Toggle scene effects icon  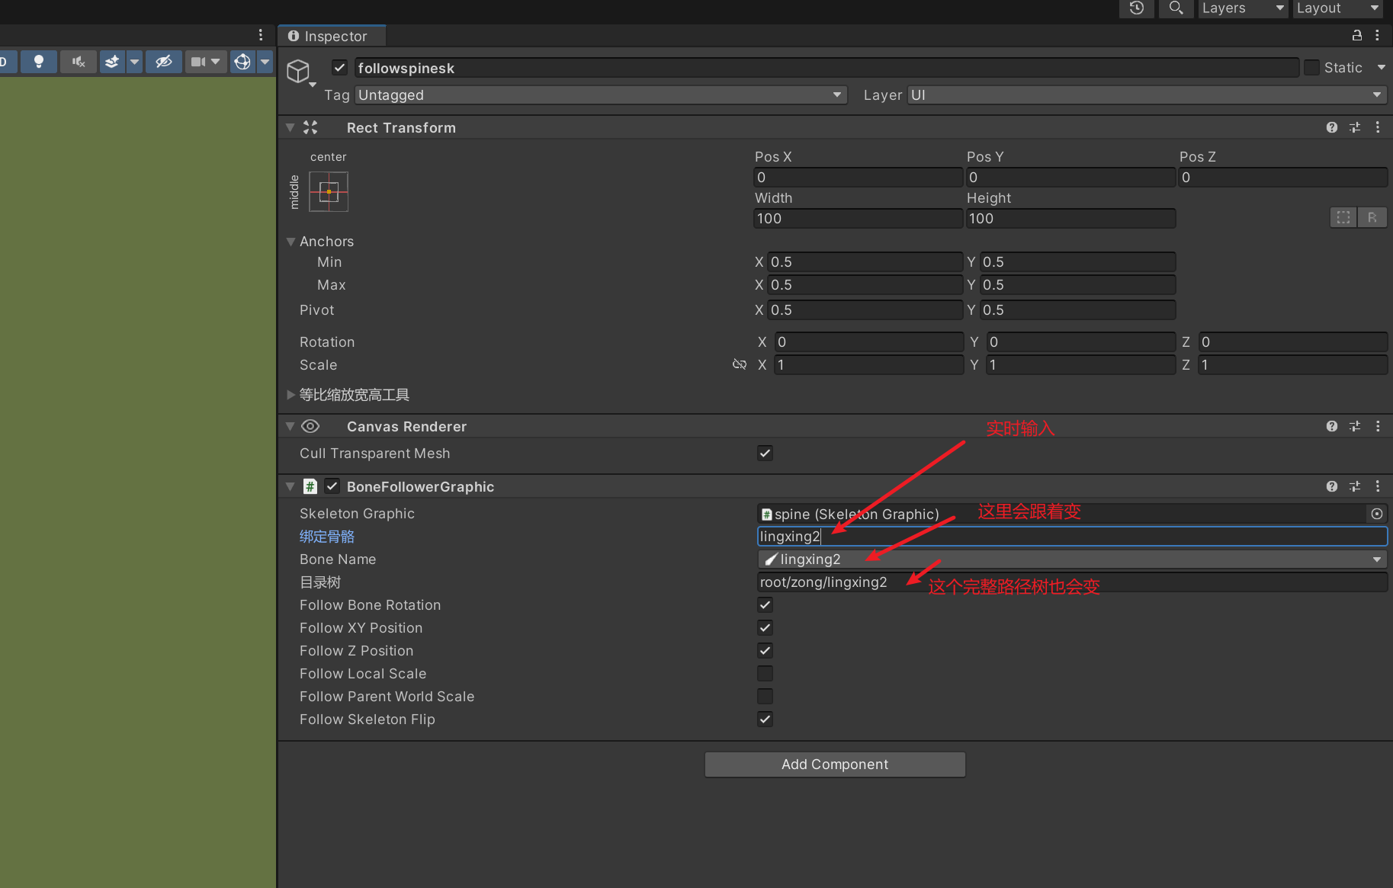(x=112, y=62)
